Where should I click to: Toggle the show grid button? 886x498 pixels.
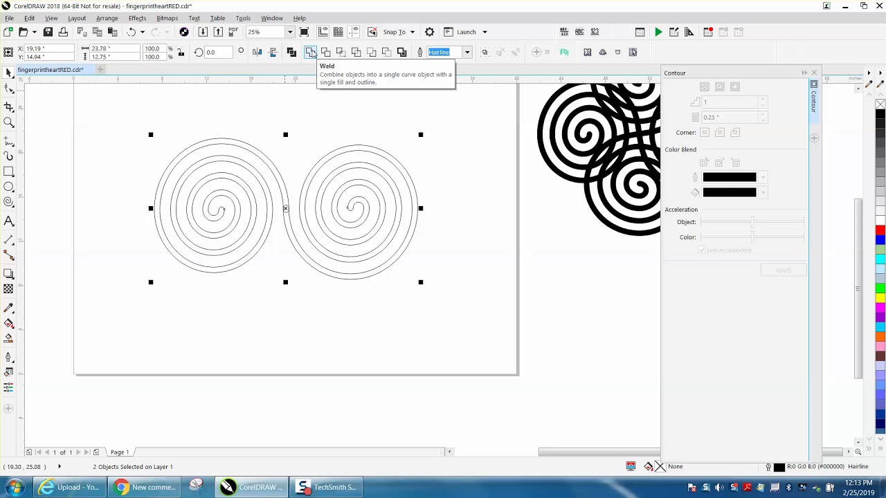point(338,32)
